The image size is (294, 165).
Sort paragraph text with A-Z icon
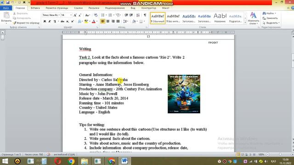[138, 15]
